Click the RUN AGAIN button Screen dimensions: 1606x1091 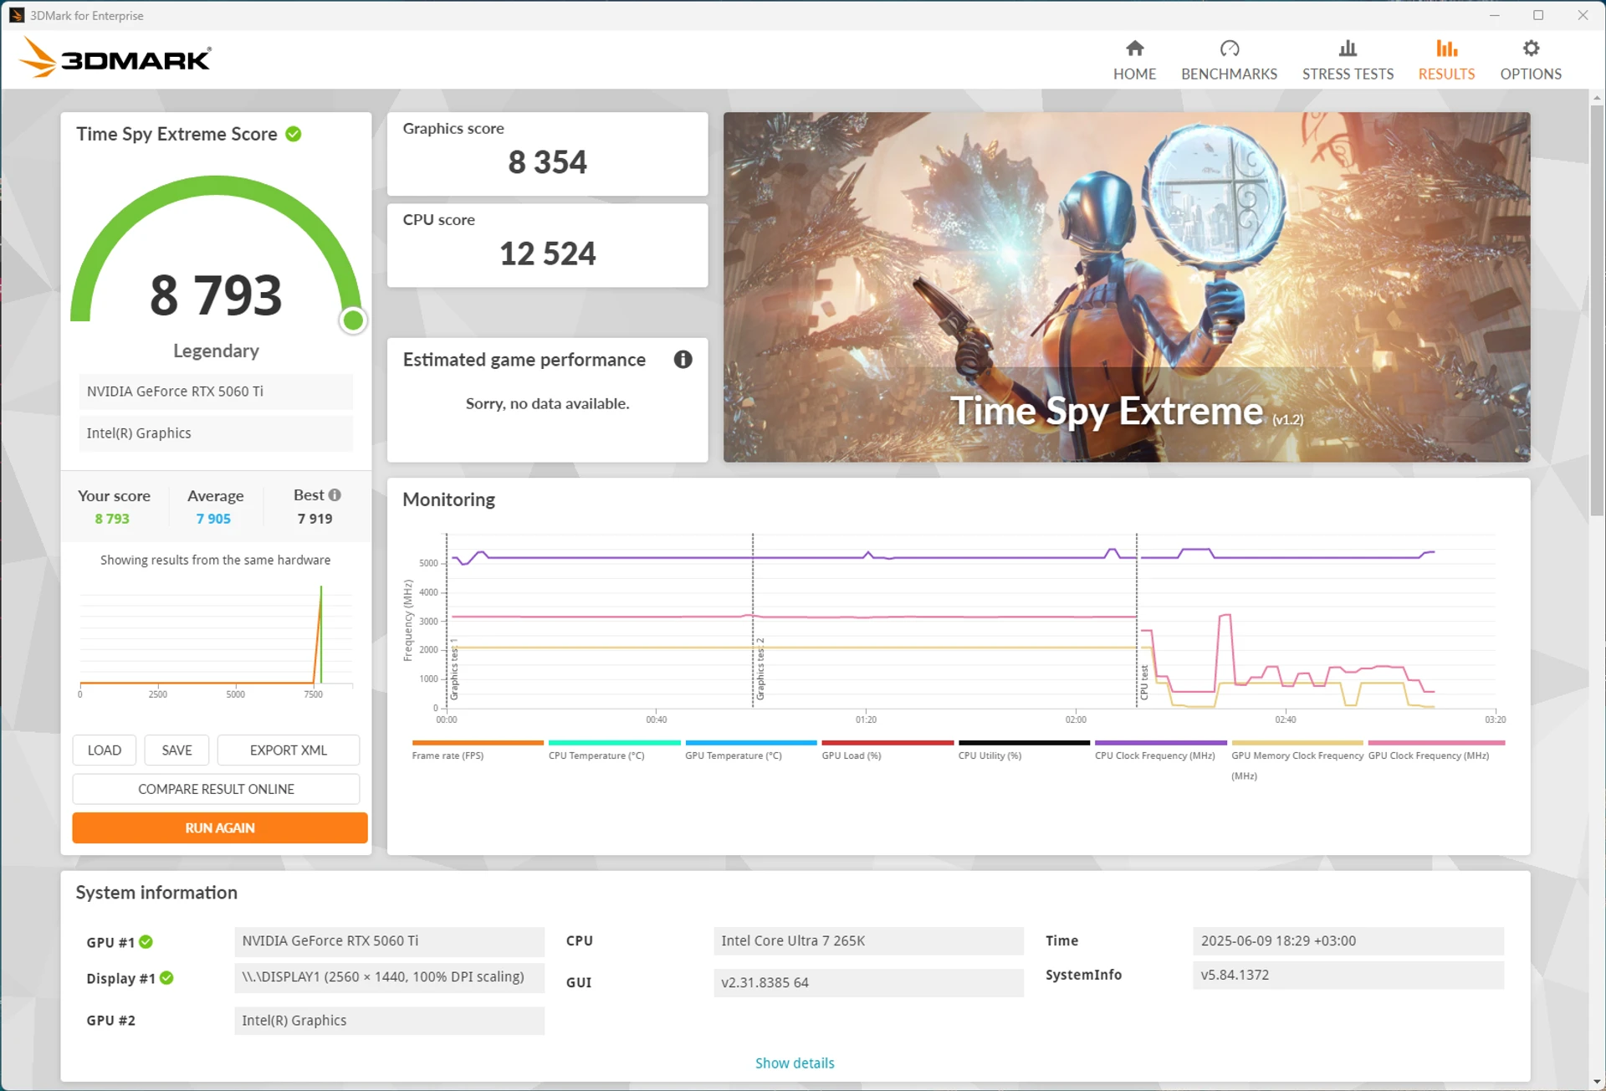(x=220, y=828)
